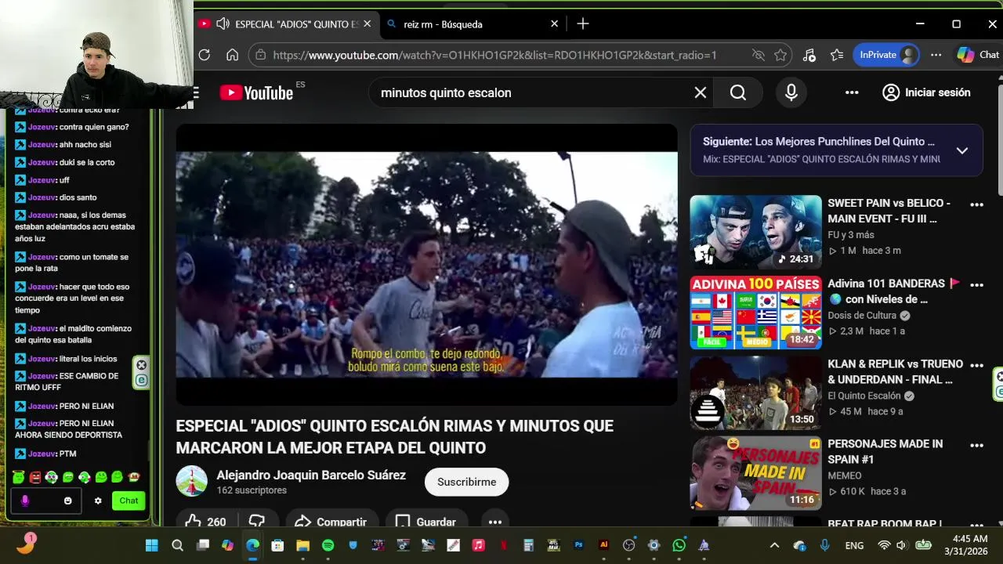Open Edge media control music icon
This screenshot has width=1003, height=564.
coord(809,55)
